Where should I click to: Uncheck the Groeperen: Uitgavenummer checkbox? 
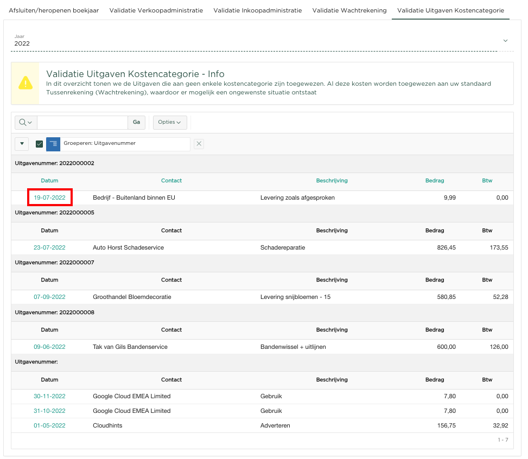(x=39, y=144)
